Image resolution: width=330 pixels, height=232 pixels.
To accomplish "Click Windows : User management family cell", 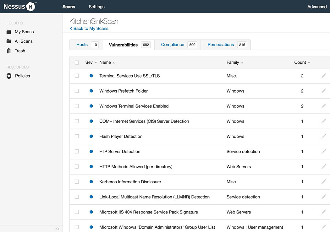I will pos(255,227).
